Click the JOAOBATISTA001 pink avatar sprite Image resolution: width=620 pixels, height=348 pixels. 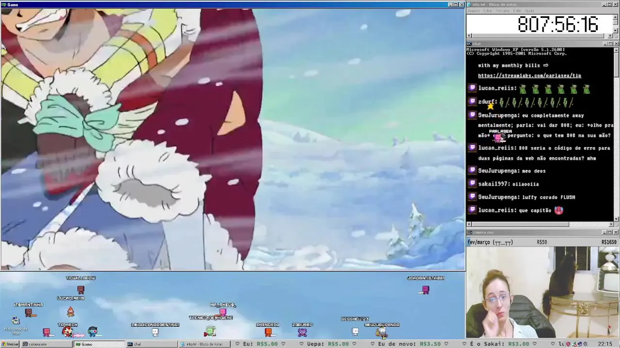click(x=425, y=290)
